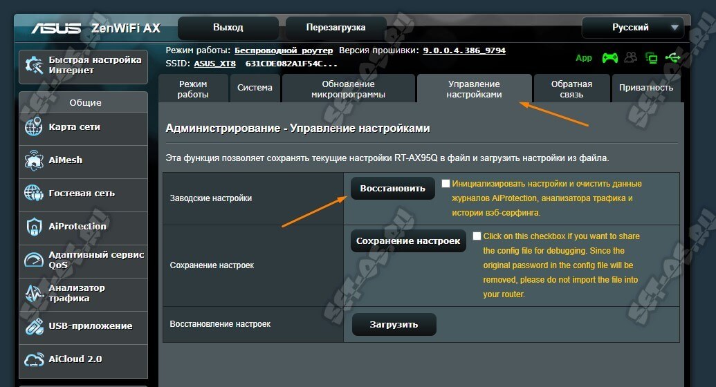716x387 pixels.
Task: Click Загрузить upload settings button
Action: pyautogui.click(x=394, y=325)
